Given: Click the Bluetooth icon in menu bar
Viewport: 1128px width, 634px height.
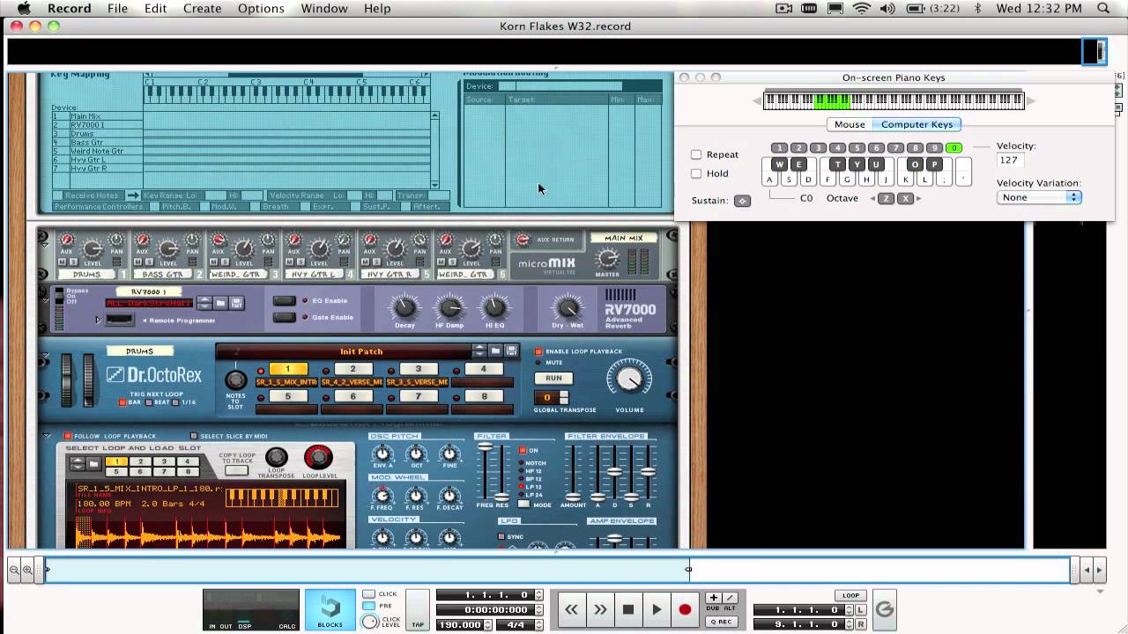Looking at the screenshot, I should pos(978,9).
